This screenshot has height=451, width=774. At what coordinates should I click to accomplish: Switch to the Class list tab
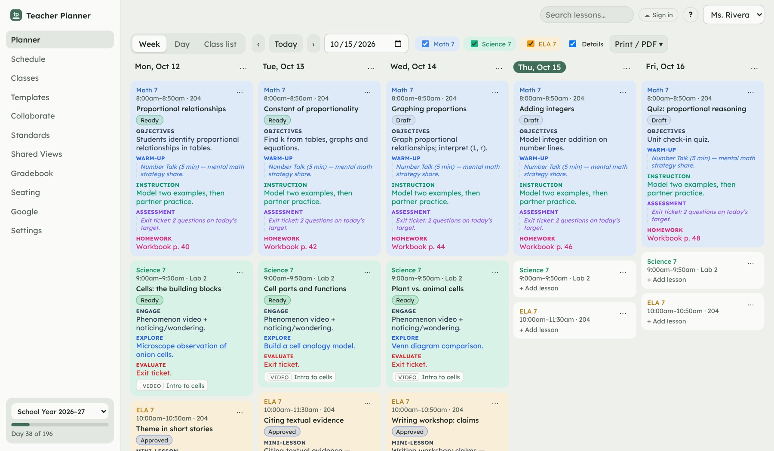pos(220,44)
